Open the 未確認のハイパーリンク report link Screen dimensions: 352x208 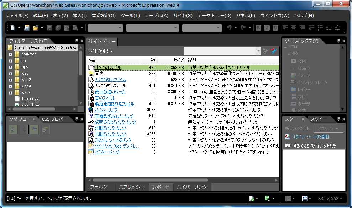pyautogui.click(x=114, y=116)
